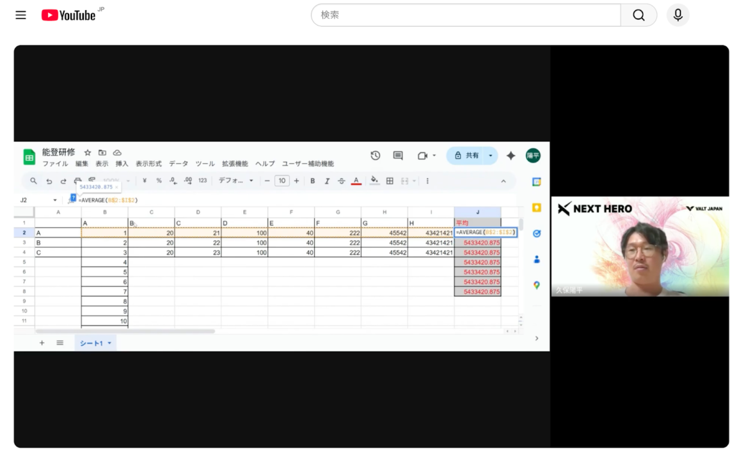The image size is (737, 455).
Task: Pick the fill color paint bucket
Action: point(374,181)
